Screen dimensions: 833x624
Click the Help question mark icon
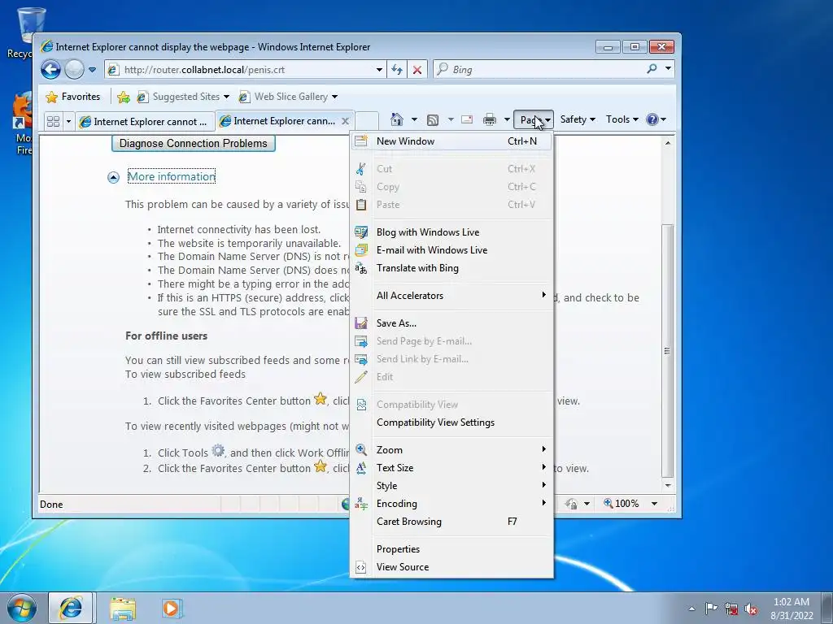(652, 119)
